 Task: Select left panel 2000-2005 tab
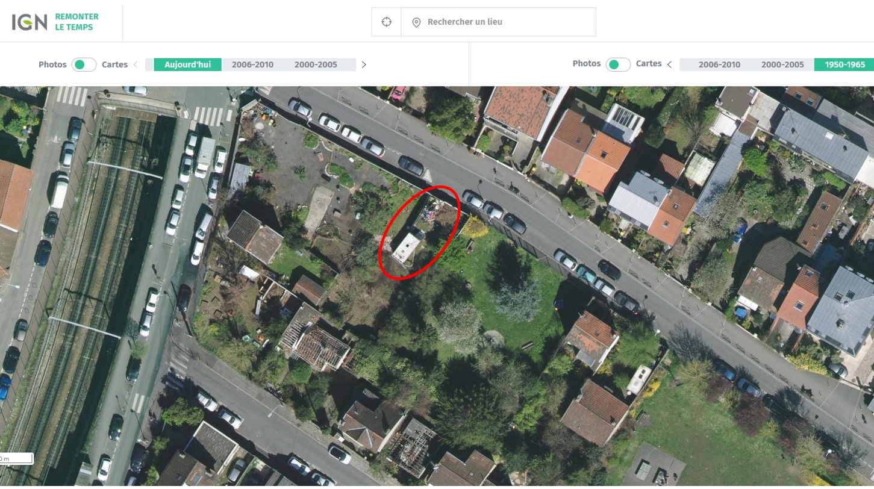click(x=316, y=64)
